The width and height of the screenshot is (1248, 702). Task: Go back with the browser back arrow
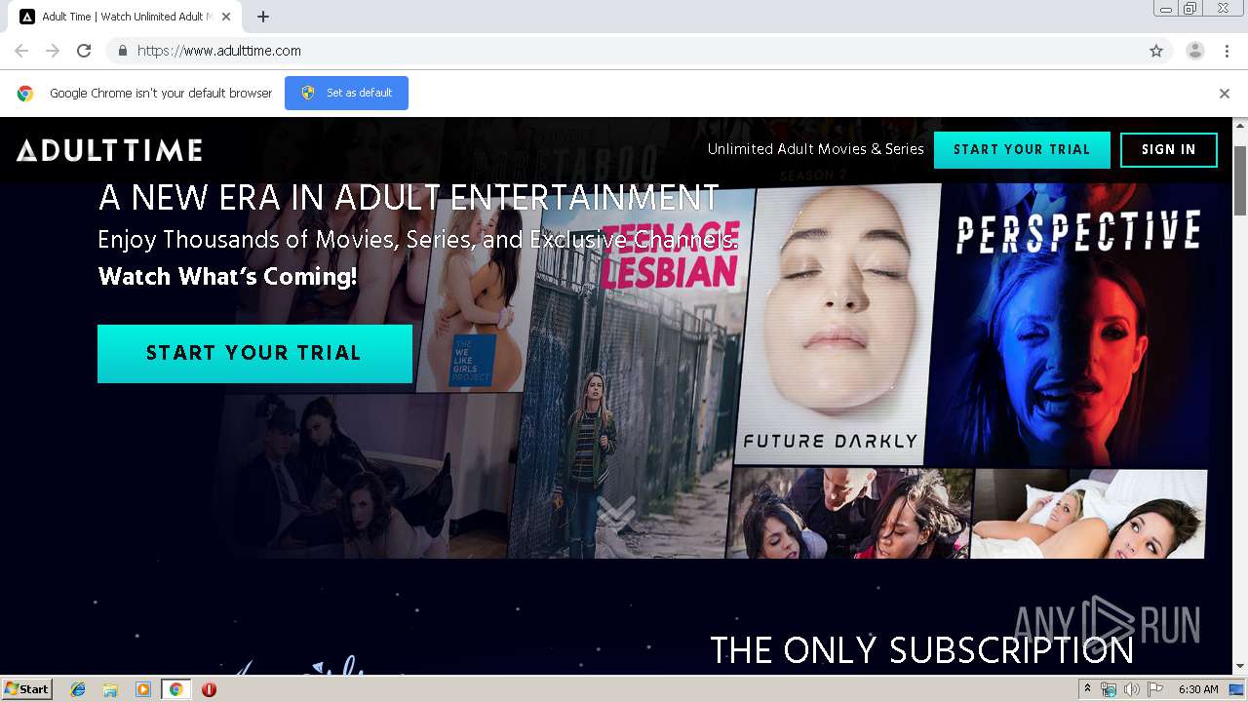pyautogui.click(x=21, y=51)
